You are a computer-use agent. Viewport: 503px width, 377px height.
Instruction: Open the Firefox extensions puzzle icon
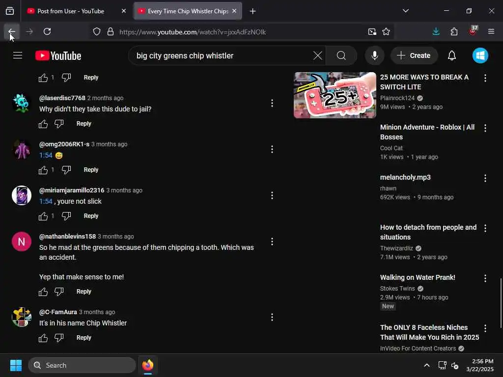454,32
